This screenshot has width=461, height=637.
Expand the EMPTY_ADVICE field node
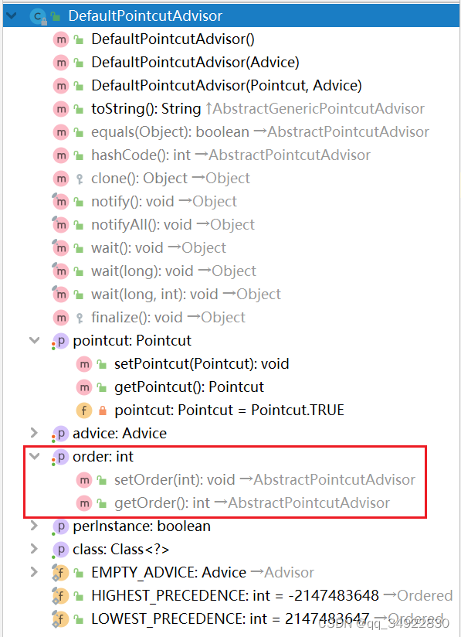click(x=35, y=572)
